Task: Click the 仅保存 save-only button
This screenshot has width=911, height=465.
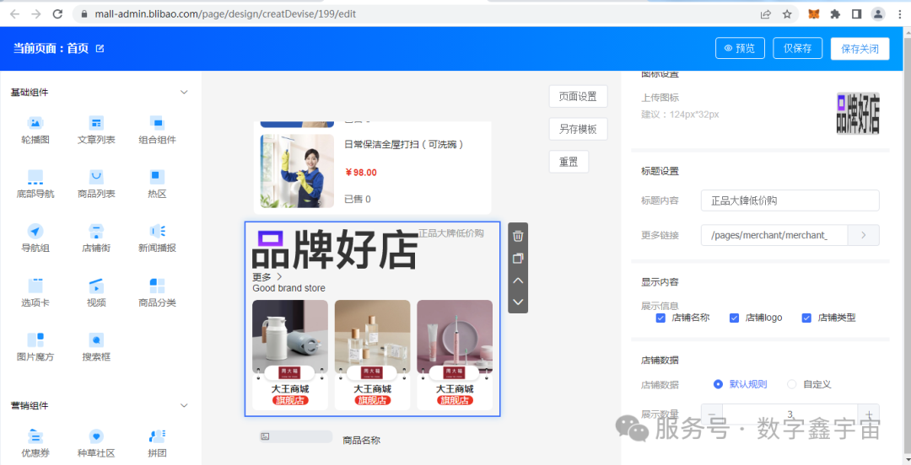Action: [x=797, y=49]
